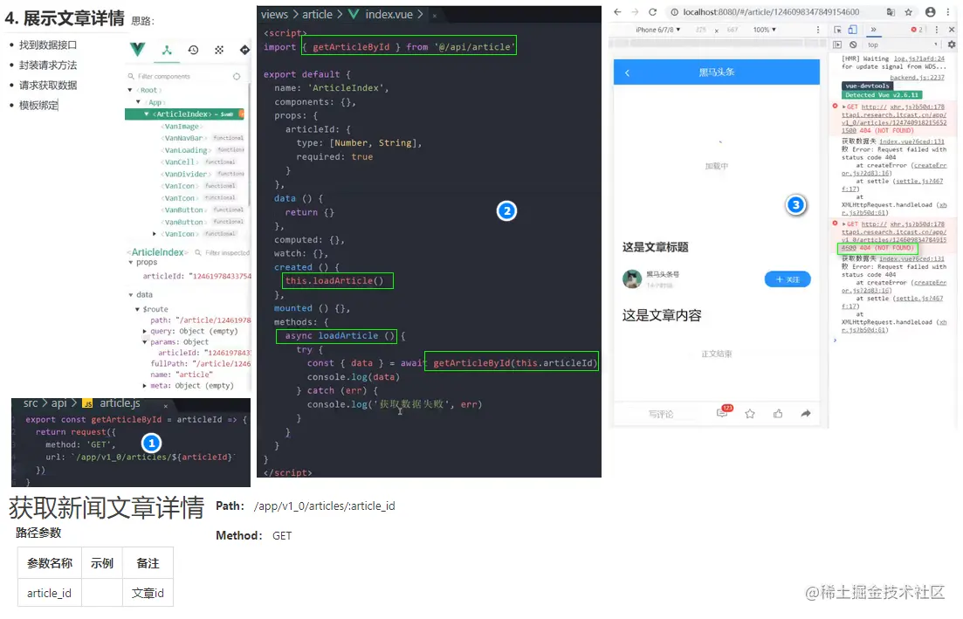
Task: Click the 'api' breadcrumb above article.js
Action: point(59,402)
